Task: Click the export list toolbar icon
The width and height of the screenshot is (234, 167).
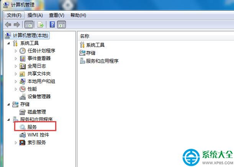Action: 41,24
